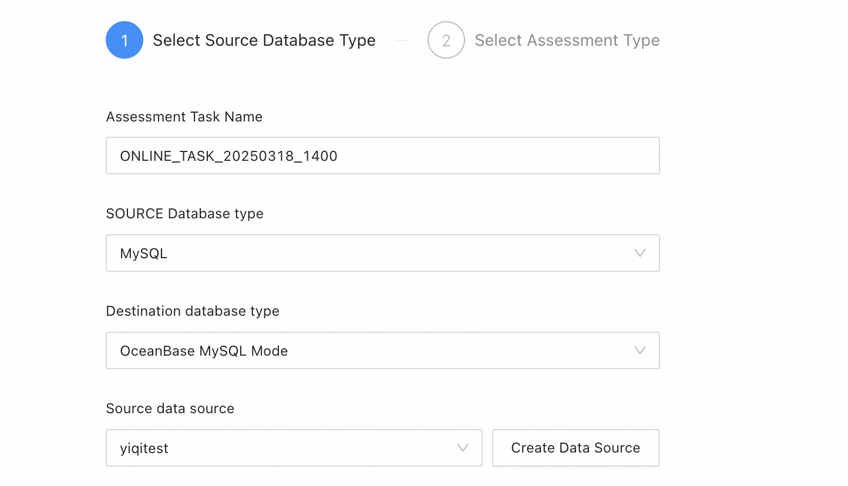Click the selected yiqitest value

[144, 448]
